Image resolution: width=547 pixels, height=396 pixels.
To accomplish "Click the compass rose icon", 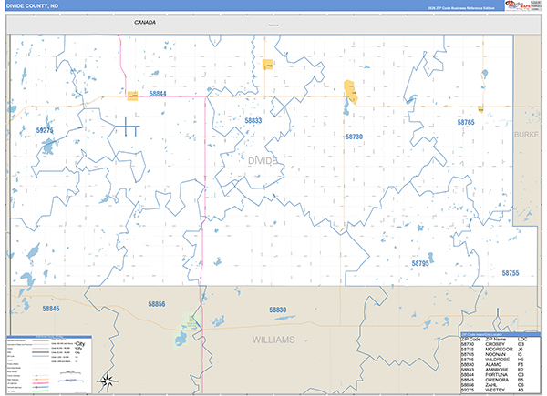I will click(x=108, y=381).
